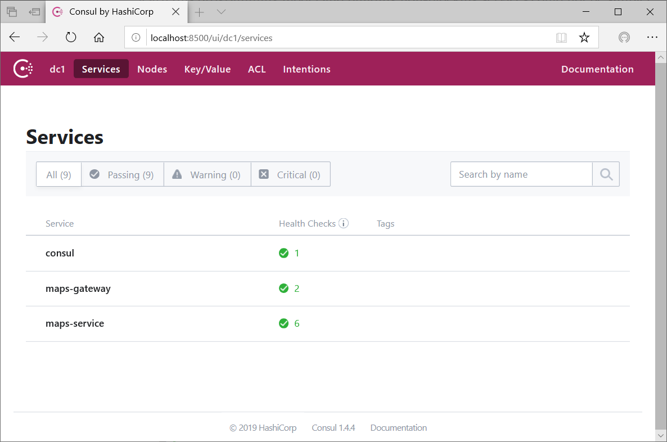Click the Consul logo icon
The width and height of the screenshot is (667, 442).
tap(22, 69)
